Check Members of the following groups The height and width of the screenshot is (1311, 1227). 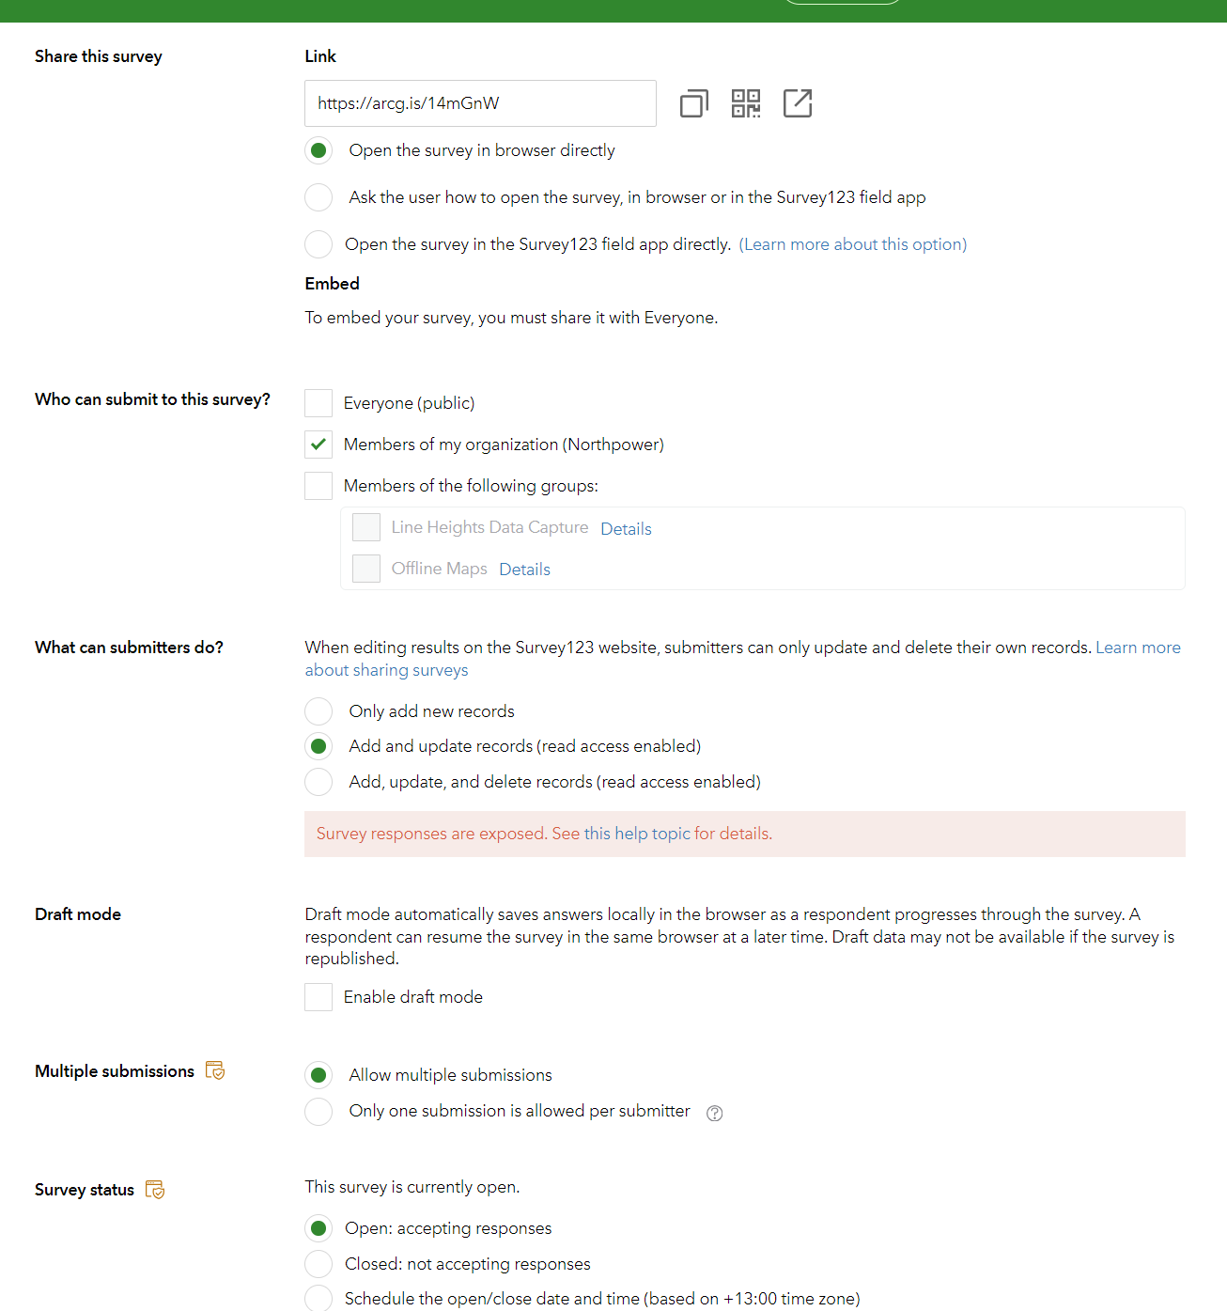pyautogui.click(x=318, y=485)
